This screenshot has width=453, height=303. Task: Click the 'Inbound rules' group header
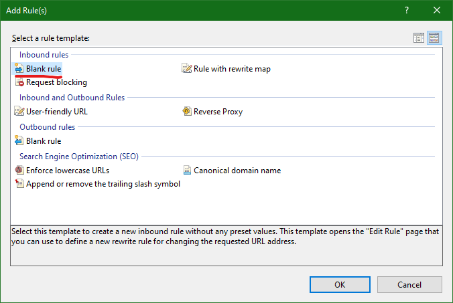click(44, 55)
